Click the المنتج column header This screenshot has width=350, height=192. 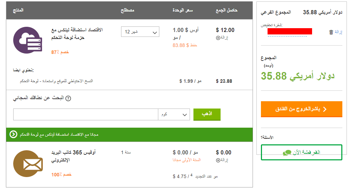click(19, 10)
